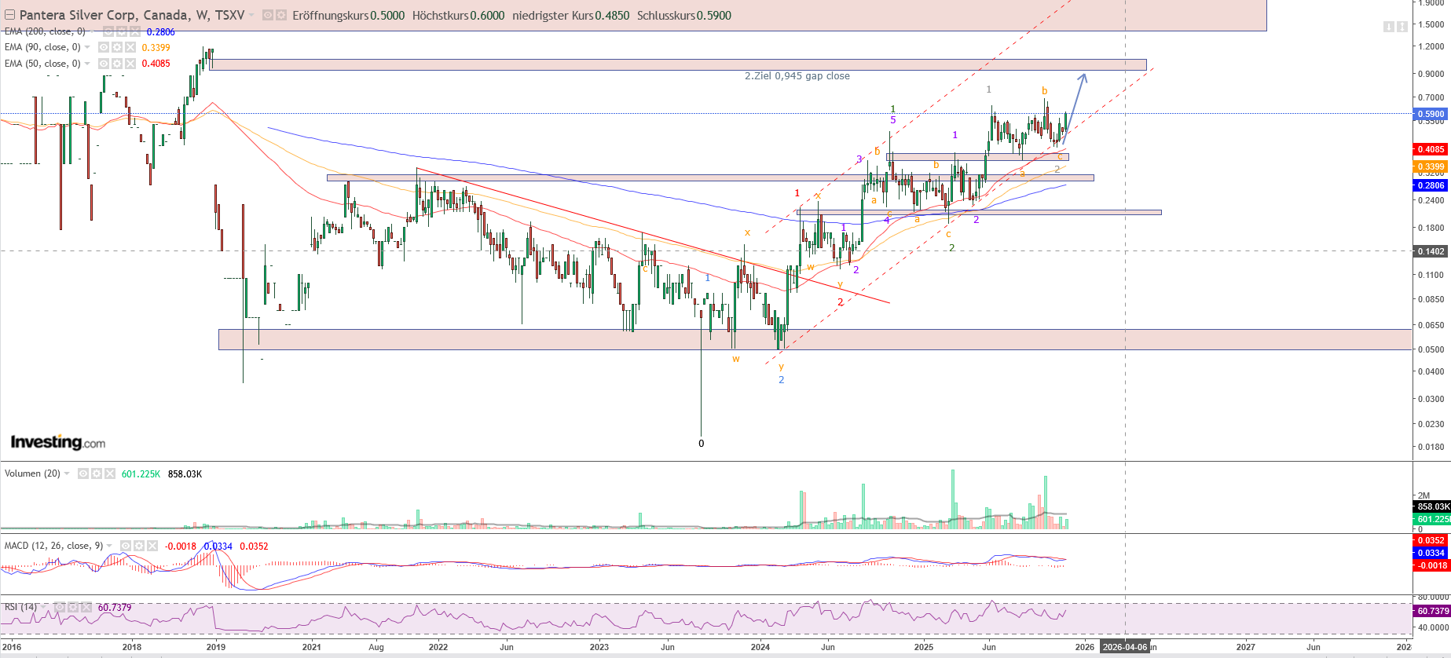Toggle visibility of the Volumen indicator
Viewport: 1451px width, 658px height.
83,473
